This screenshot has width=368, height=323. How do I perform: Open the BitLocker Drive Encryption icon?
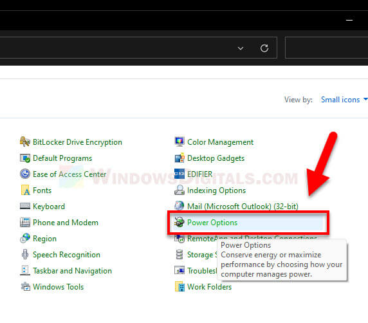(25, 142)
